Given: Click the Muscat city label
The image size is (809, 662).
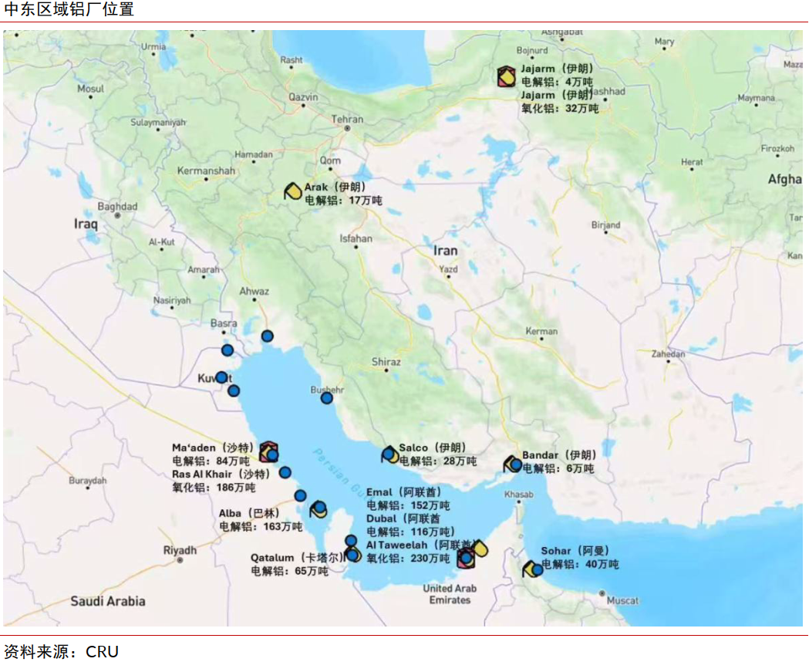Looking at the screenshot, I should [622, 600].
